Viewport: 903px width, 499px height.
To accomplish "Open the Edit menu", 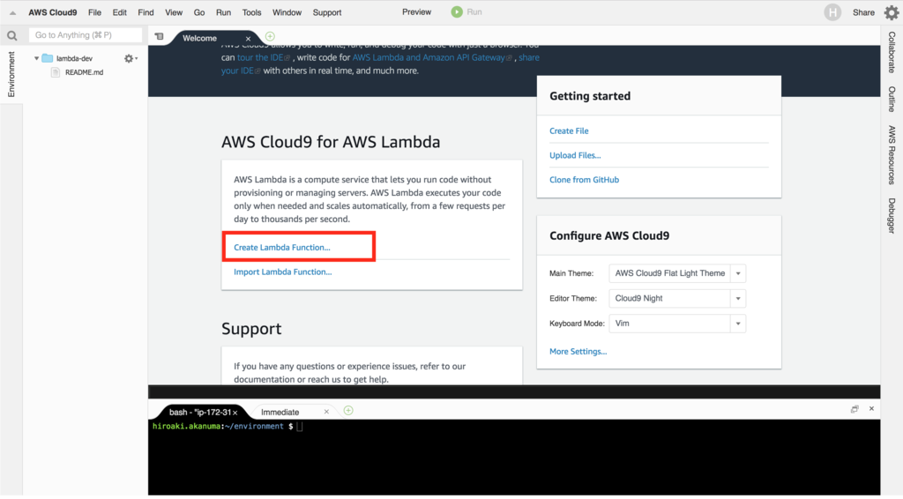I will pyautogui.click(x=119, y=12).
